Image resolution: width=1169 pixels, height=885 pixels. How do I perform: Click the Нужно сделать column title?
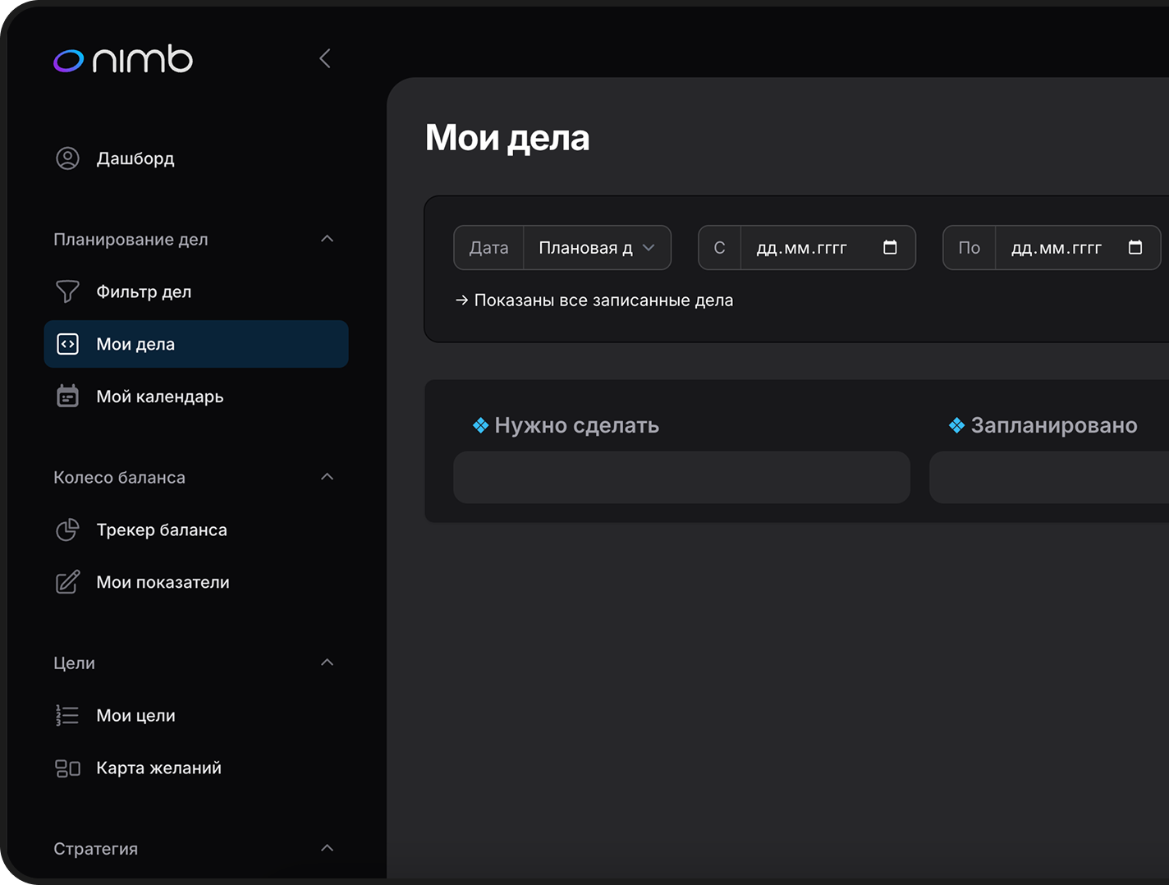(576, 425)
